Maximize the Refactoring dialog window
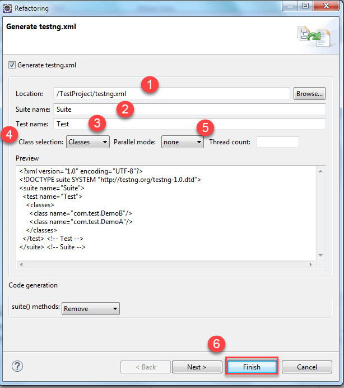Screen dimensions: 344x388 point(304,7)
